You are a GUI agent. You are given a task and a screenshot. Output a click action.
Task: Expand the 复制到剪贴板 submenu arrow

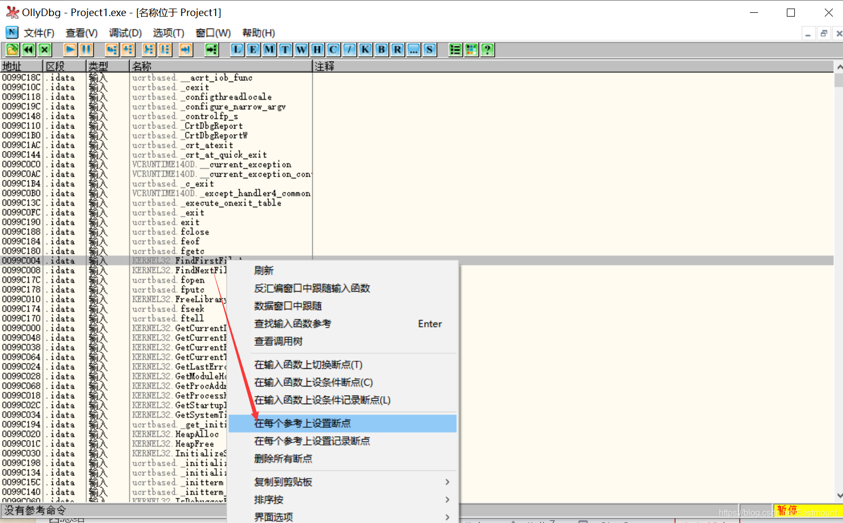(x=447, y=482)
